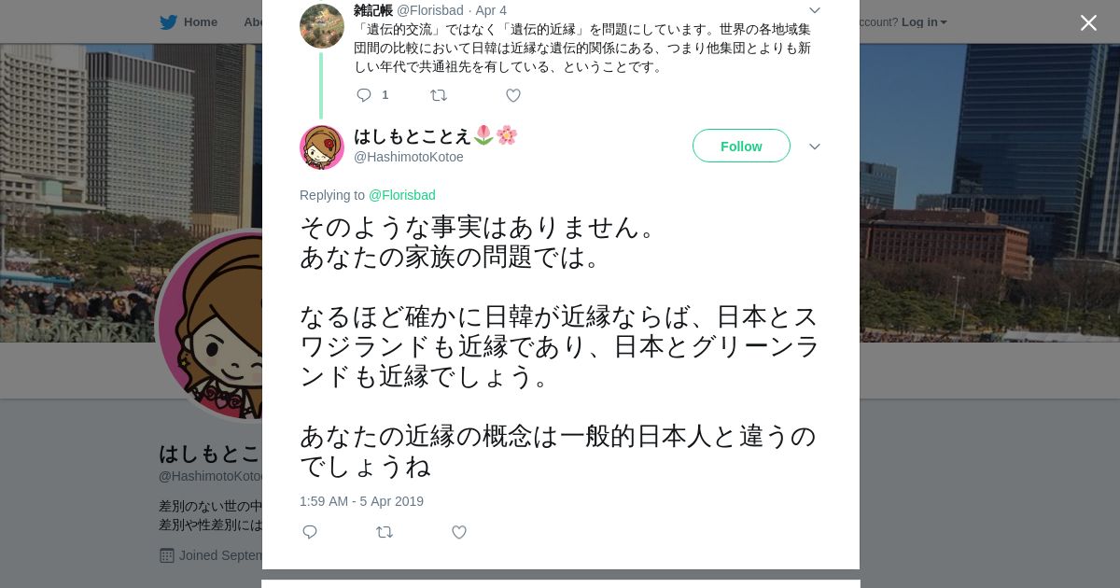Like the @Florisbad tweet with the heart

point(513,95)
